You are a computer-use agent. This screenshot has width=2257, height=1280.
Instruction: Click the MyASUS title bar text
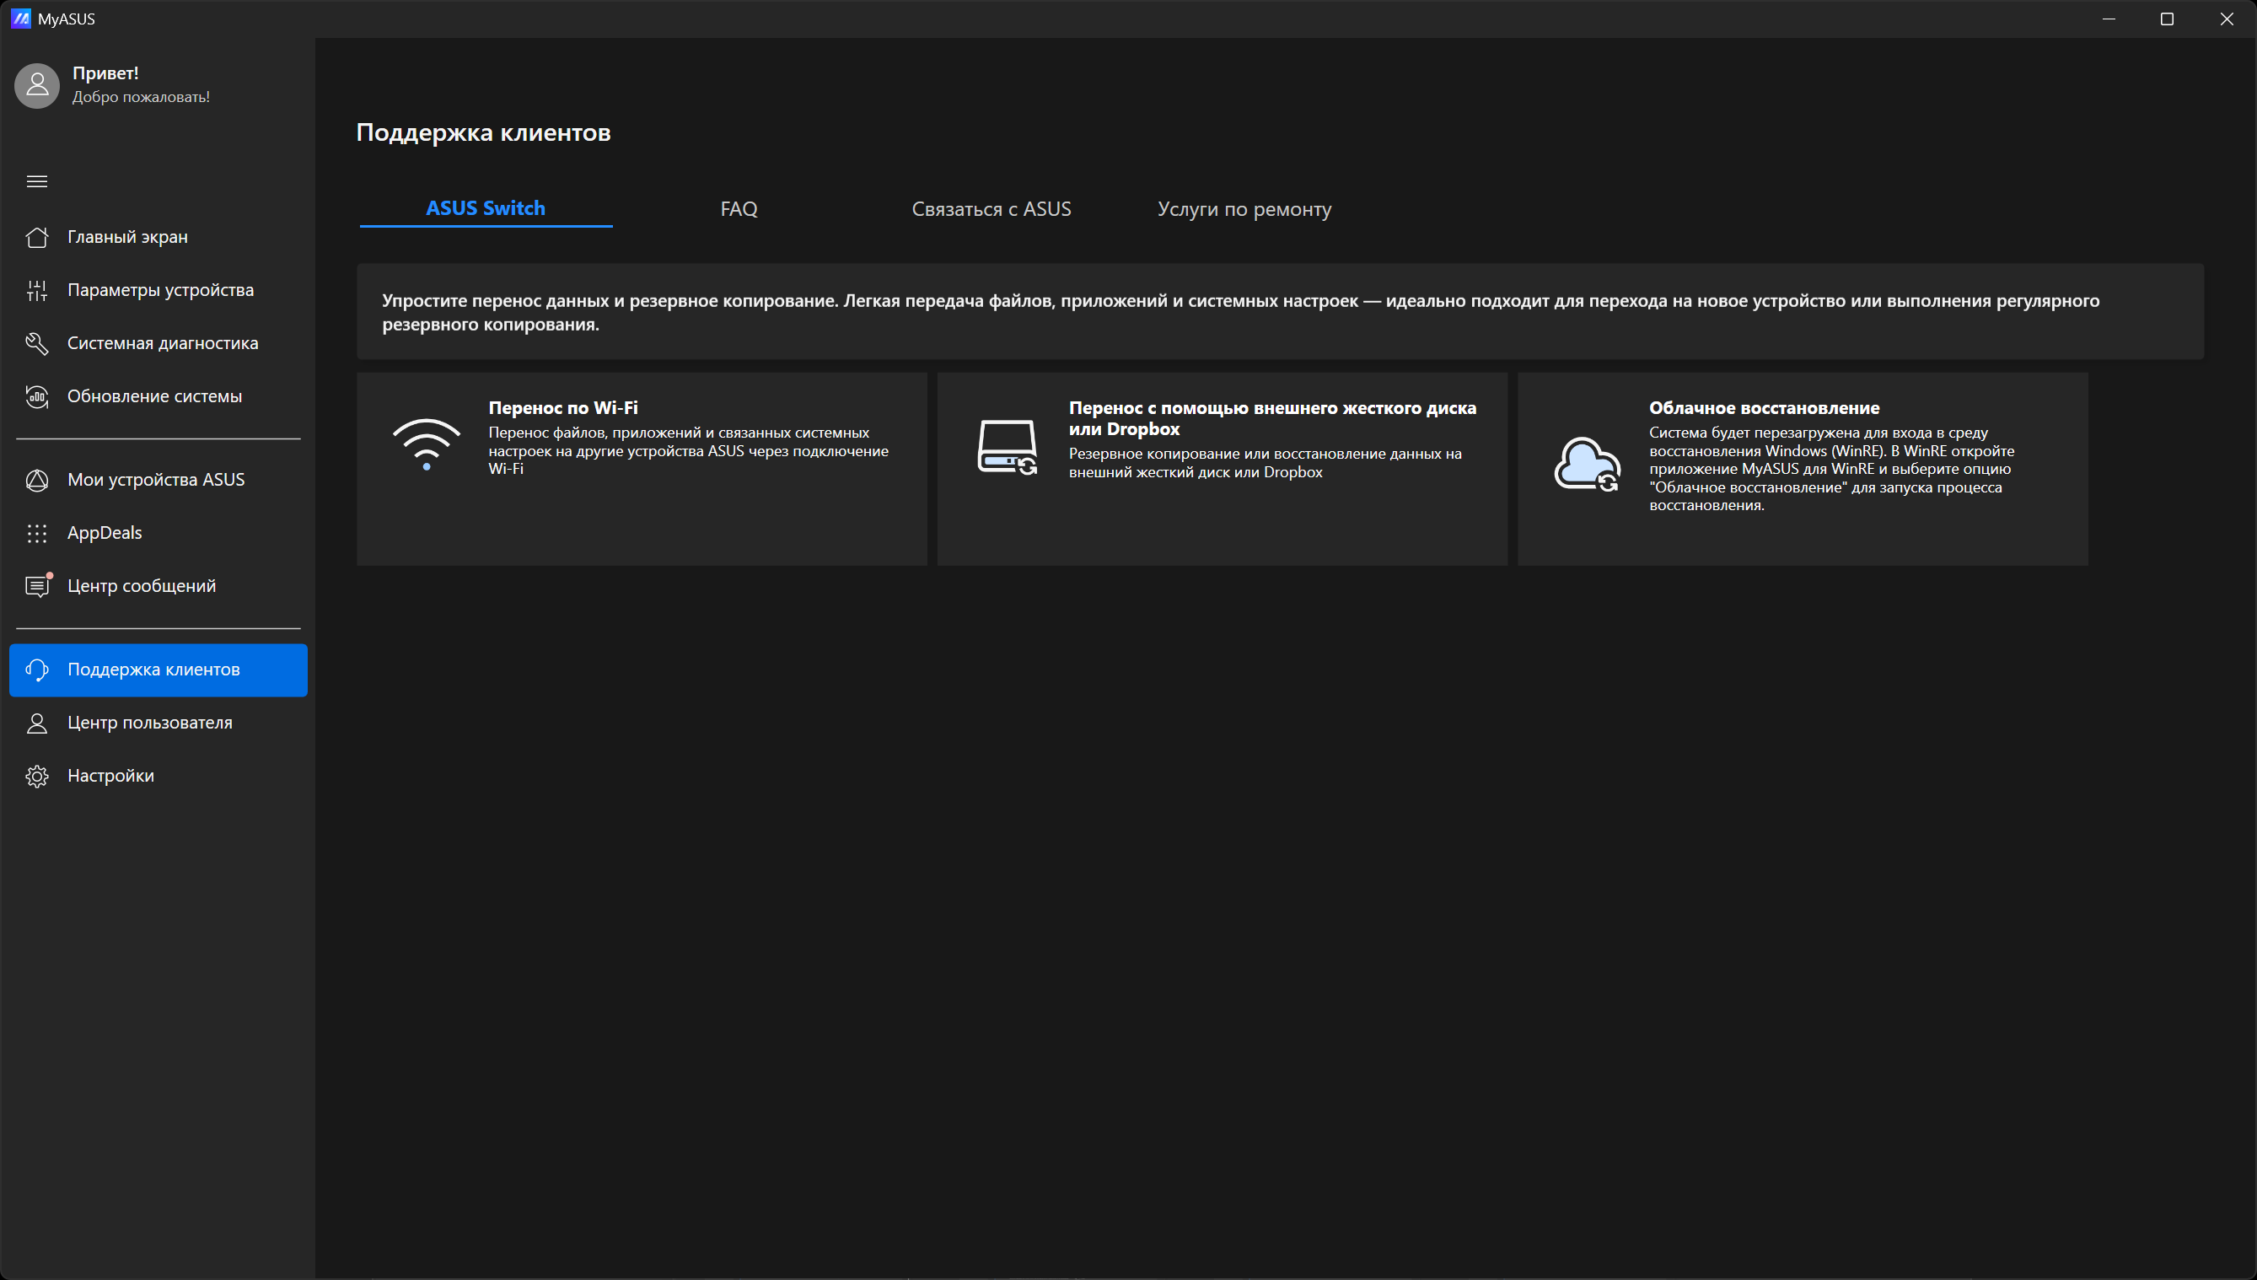coord(67,19)
